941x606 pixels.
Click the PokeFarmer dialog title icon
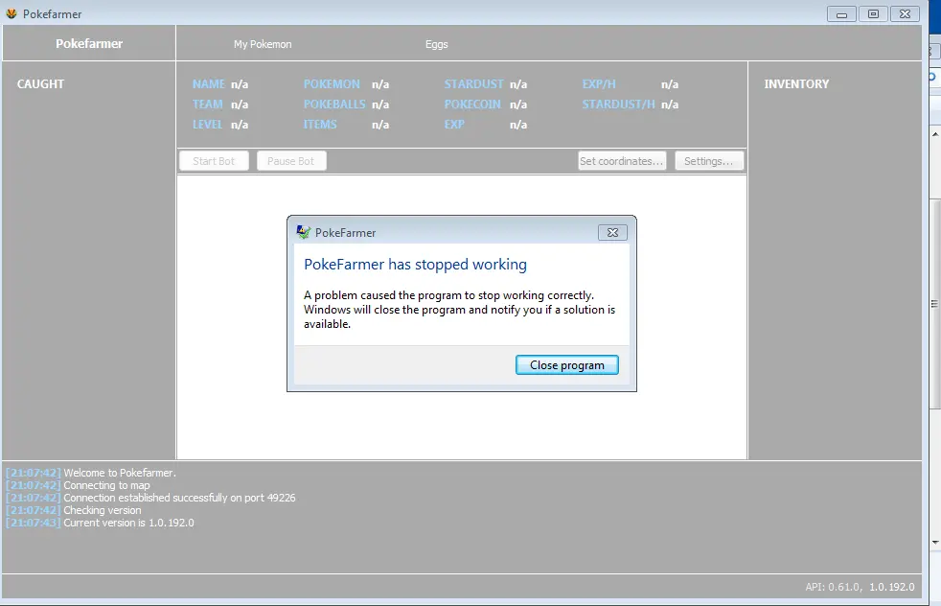pyautogui.click(x=304, y=232)
